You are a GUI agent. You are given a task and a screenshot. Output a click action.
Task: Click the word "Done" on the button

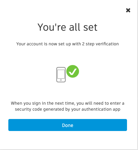(x=68, y=125)
